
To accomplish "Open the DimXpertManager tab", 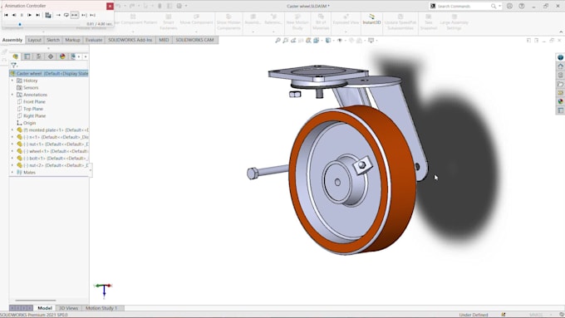I will click(51, 56).
